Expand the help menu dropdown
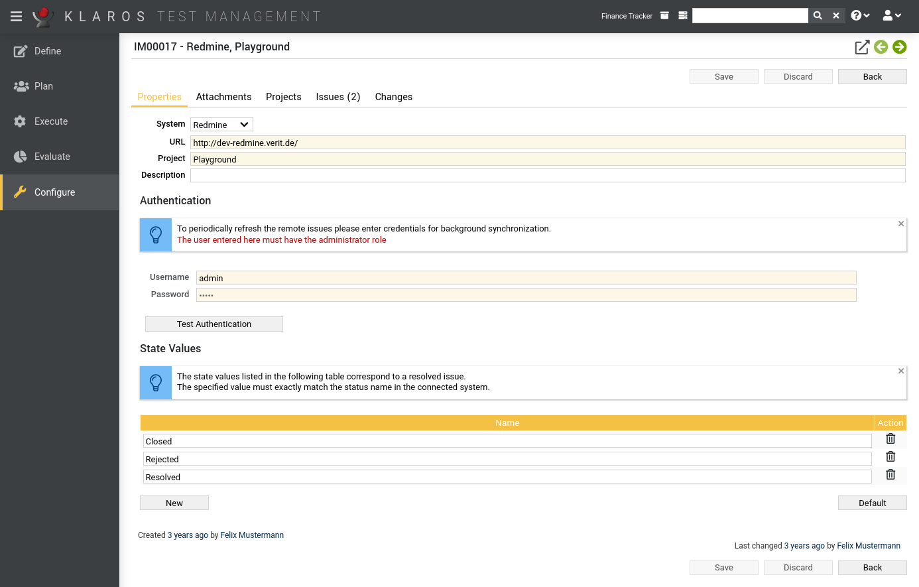 coord(860,16)
